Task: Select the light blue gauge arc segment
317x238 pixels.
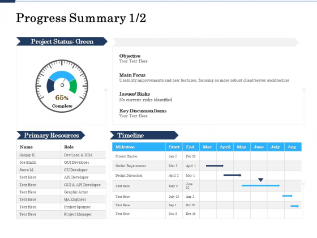Action: [x=62, y=76]
